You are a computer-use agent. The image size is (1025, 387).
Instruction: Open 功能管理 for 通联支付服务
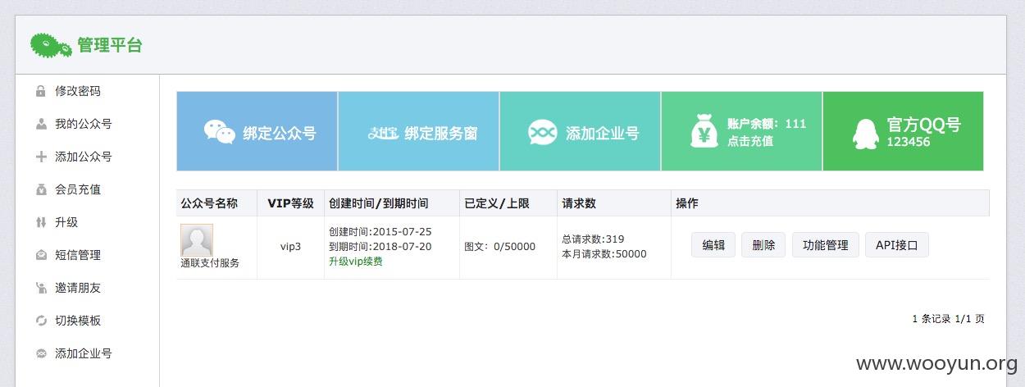pos(826,244)
